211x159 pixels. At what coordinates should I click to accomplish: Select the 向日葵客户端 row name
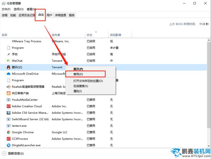[x=20, y=93]
